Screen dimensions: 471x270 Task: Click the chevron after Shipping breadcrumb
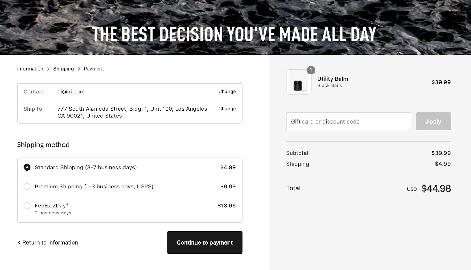point(79,69)
